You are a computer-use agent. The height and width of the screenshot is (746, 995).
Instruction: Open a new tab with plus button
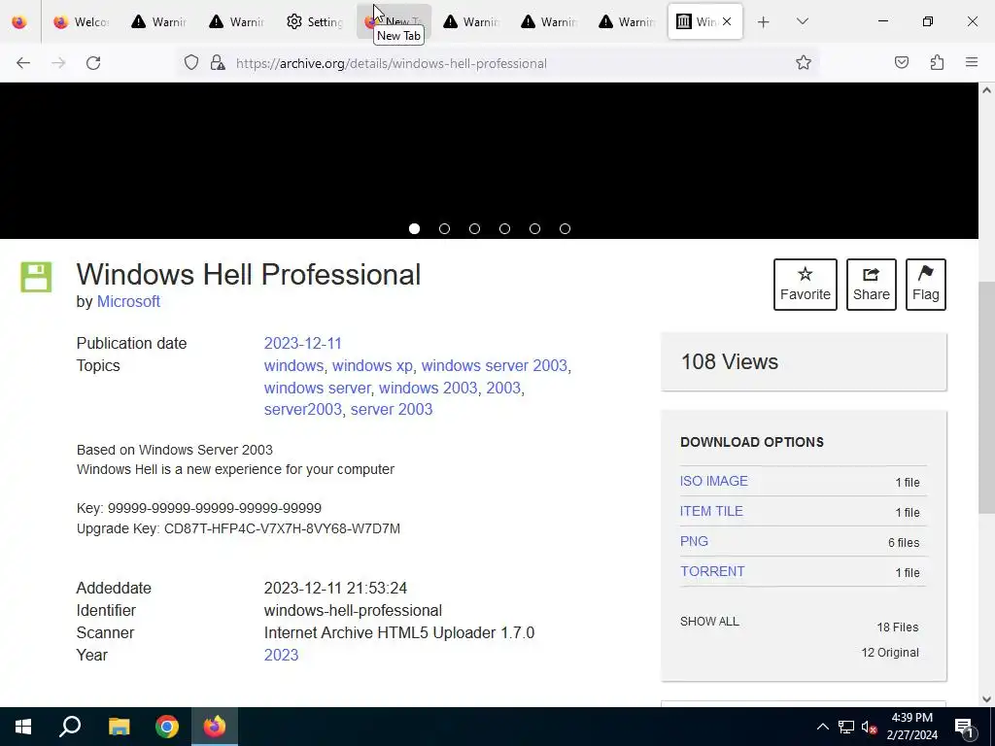tap(764, 22)
